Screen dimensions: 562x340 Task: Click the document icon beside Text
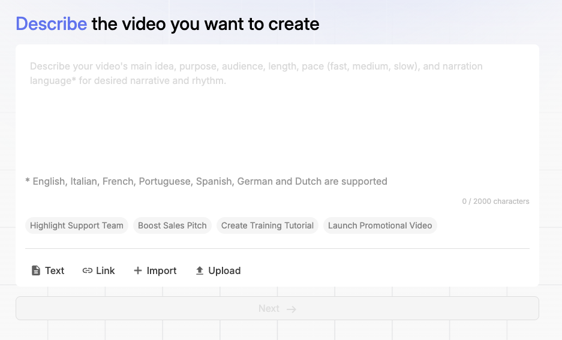(x=36, y=270)
